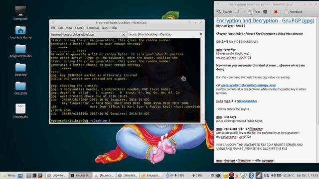Click the 'gpg --gen-key' text in note
This screenshot has width=319, height=179.
pyautogui.click(x=226, y=50)
